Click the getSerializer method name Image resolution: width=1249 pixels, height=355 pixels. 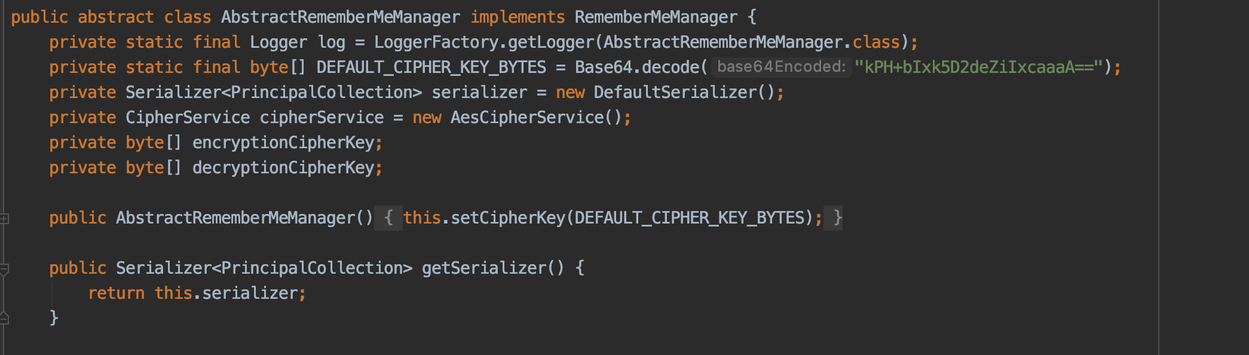[x=483, y=268]
